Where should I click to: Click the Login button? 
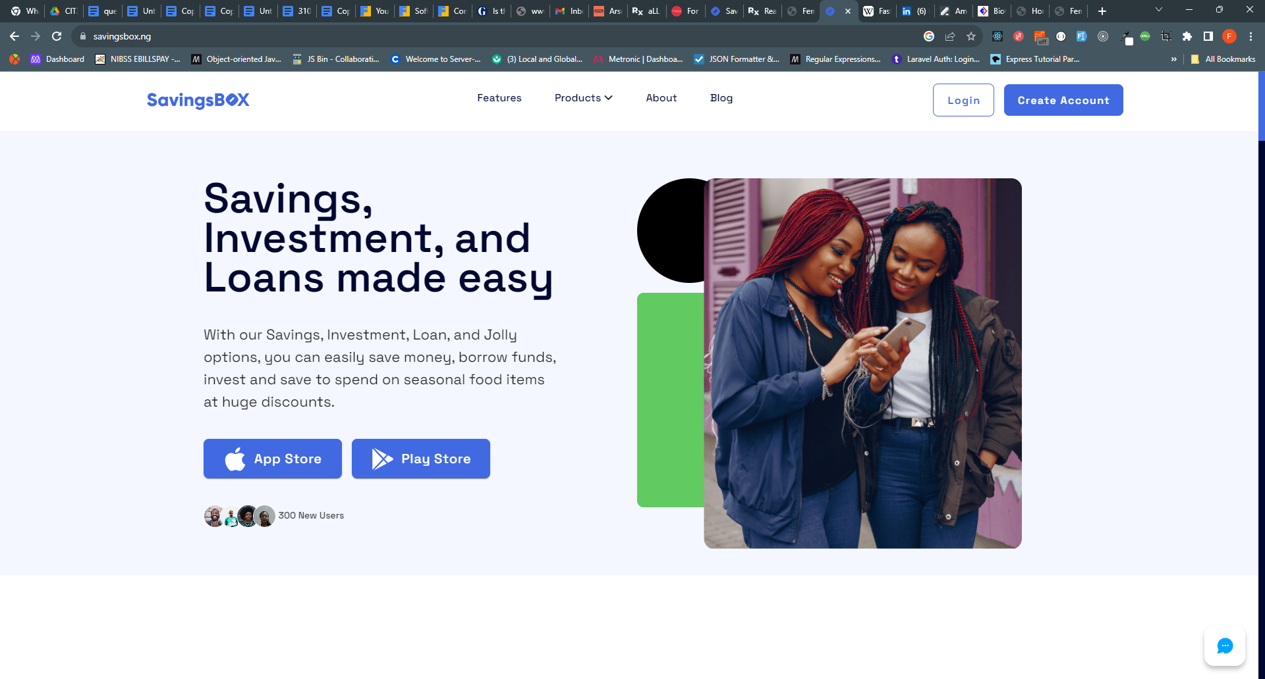963,100
